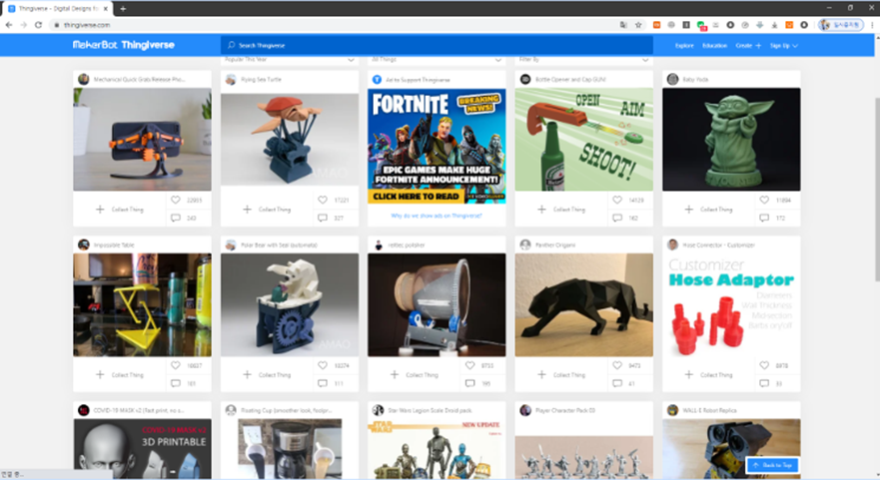Open the Impossible Table thumbnail image
The image size is (880, 480).
(x=143, y=304)
